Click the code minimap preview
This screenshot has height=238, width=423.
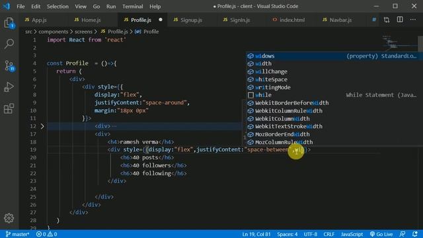399,43
